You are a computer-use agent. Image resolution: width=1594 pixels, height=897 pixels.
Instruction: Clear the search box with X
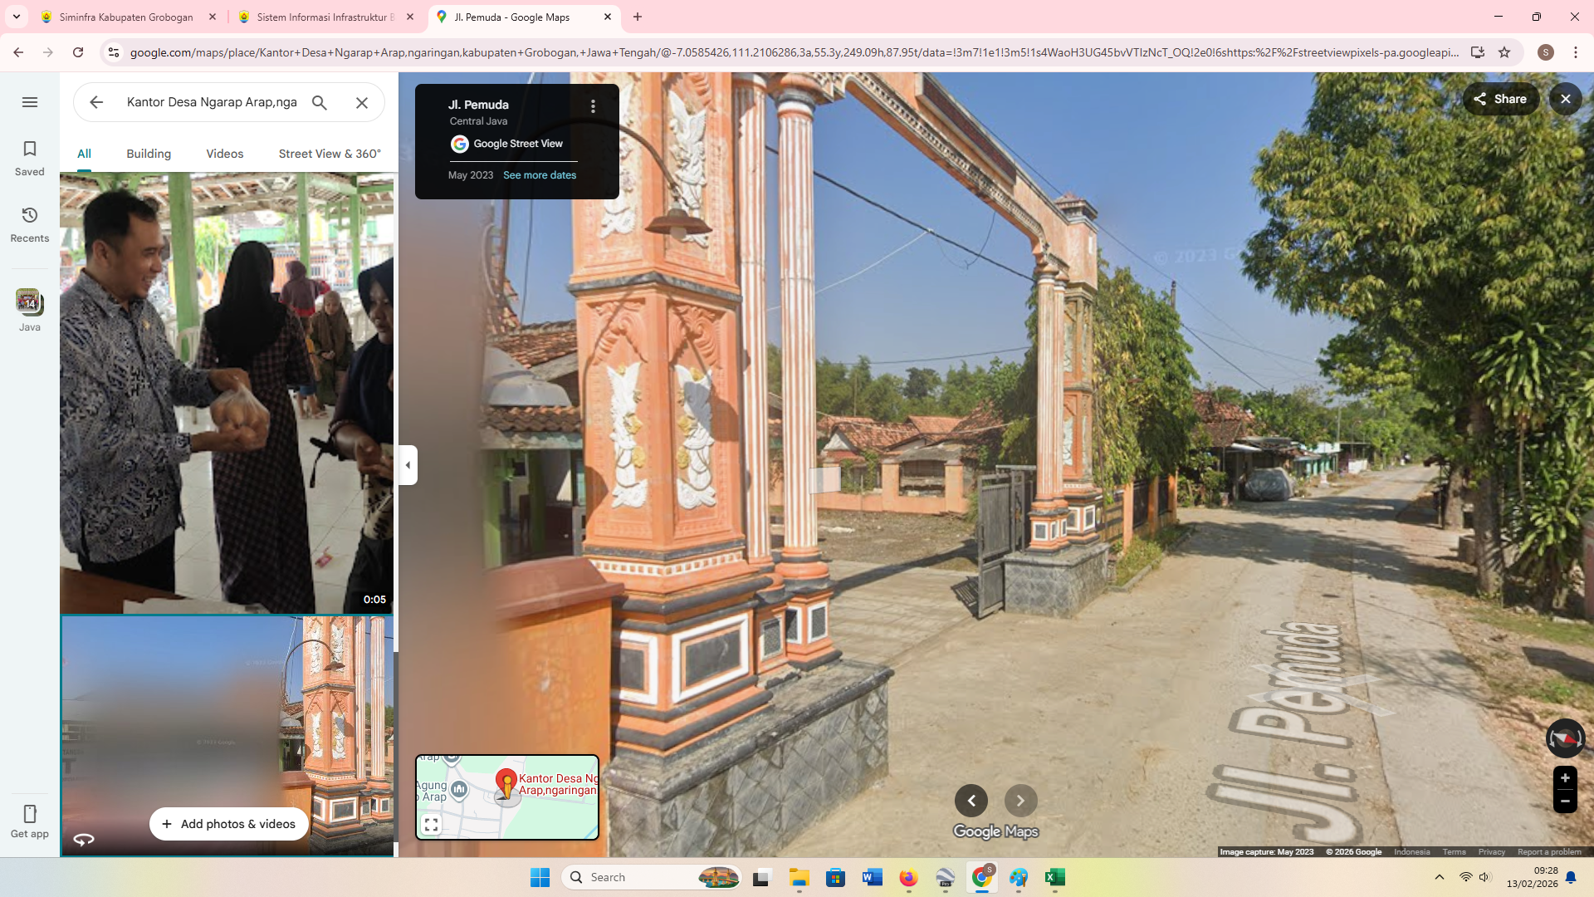362,102
